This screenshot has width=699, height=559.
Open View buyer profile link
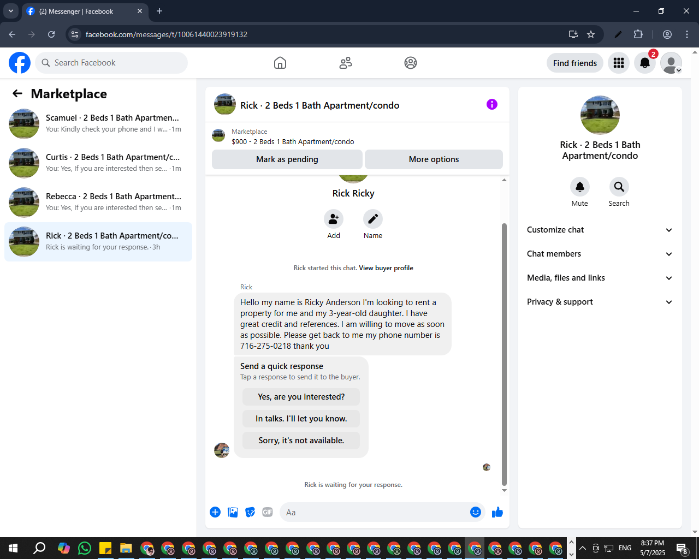tap(386, 268)
